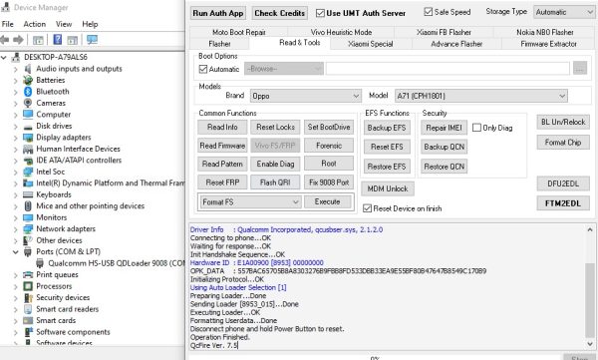
Task: Click the Forward arrow in Device Manager toolbar
Action: pyautogui.click(x=18, y=40)
